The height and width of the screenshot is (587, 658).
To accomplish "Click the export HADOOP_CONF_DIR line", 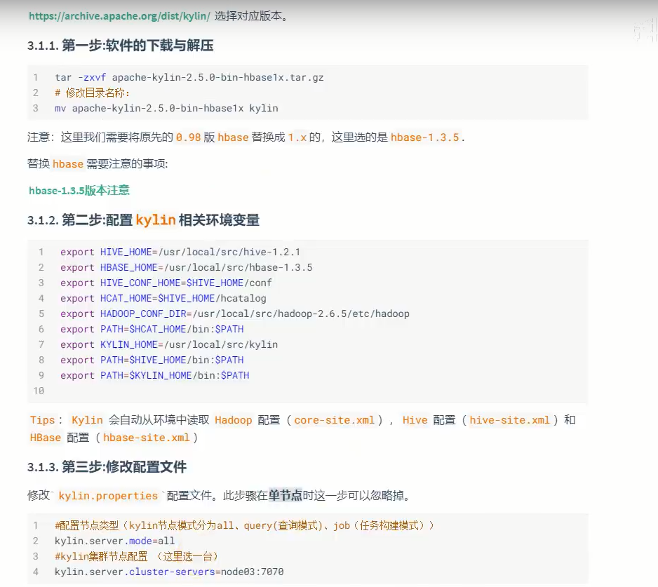I will point(234,314).
